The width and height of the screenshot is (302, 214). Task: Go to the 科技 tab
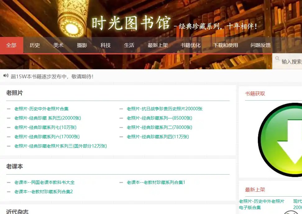coord(106,45)
